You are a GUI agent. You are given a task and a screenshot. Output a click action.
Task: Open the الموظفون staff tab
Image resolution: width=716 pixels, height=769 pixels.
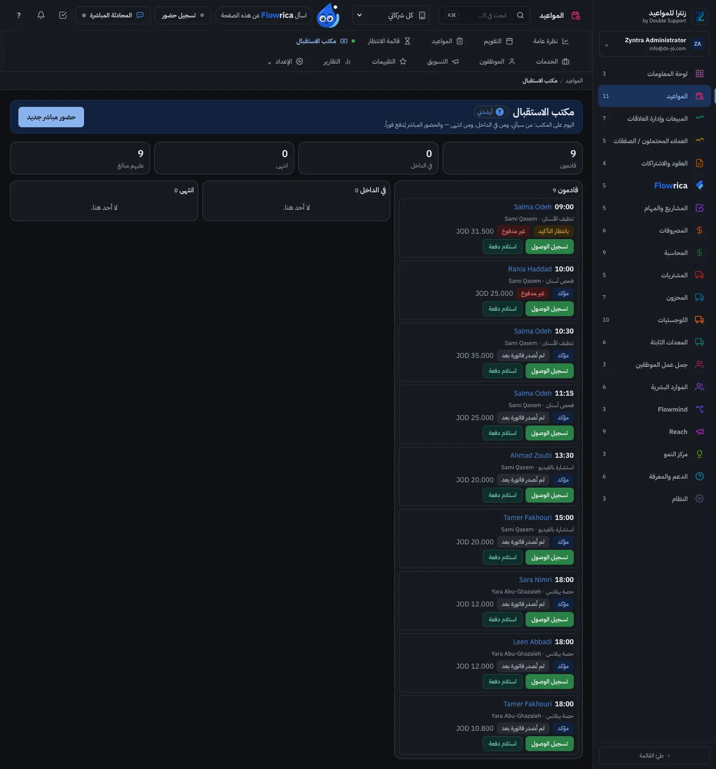pos(497,62)
